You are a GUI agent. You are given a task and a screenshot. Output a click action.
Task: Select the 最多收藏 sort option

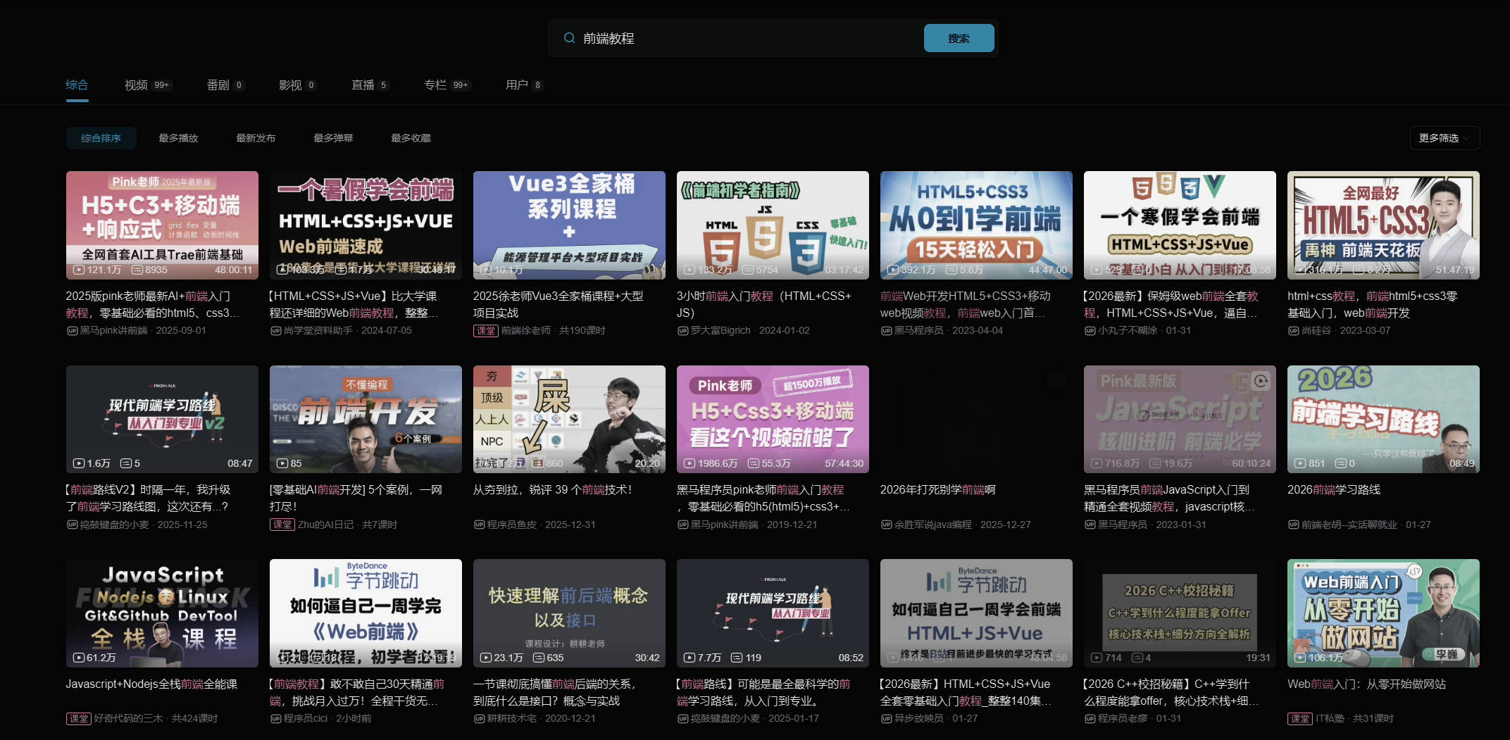(411, 138)
